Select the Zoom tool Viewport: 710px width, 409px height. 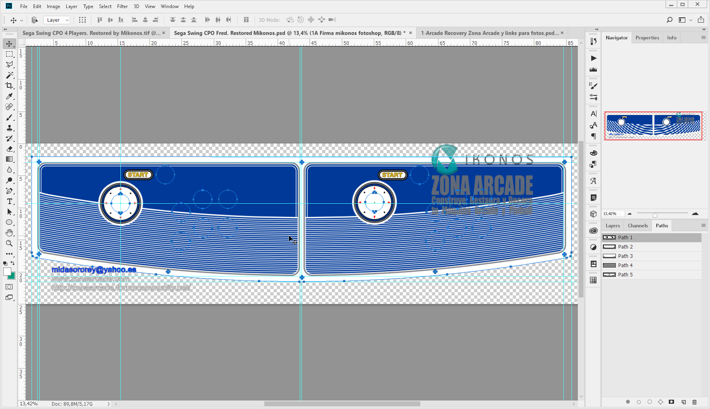point(9,243)
